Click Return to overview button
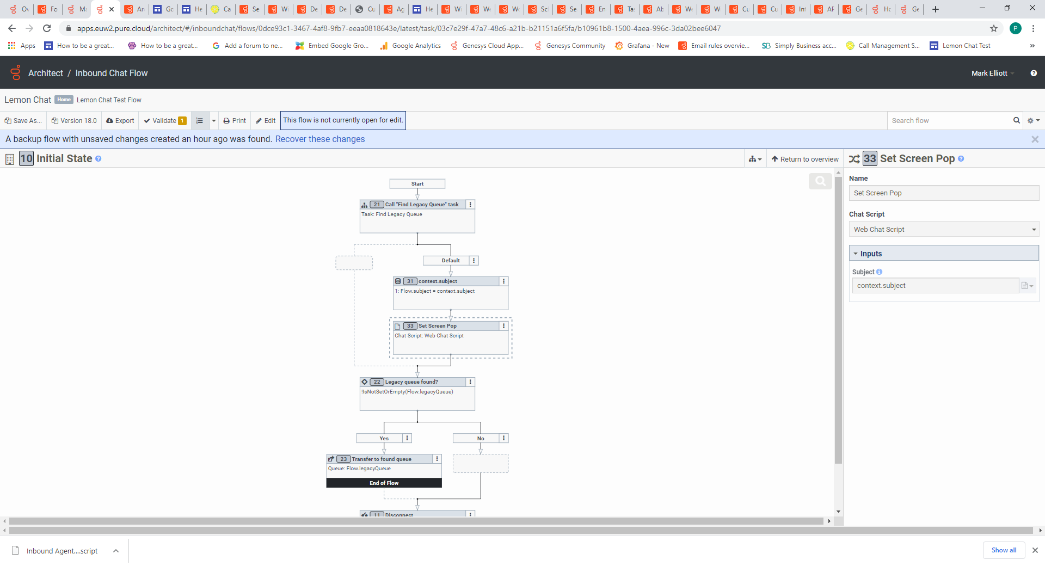 [805, 159]
